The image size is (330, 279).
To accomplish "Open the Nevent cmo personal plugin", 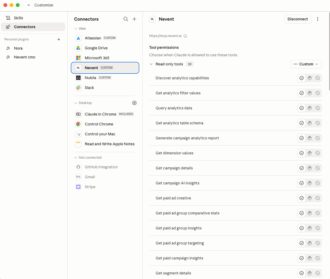I will 33,57.
